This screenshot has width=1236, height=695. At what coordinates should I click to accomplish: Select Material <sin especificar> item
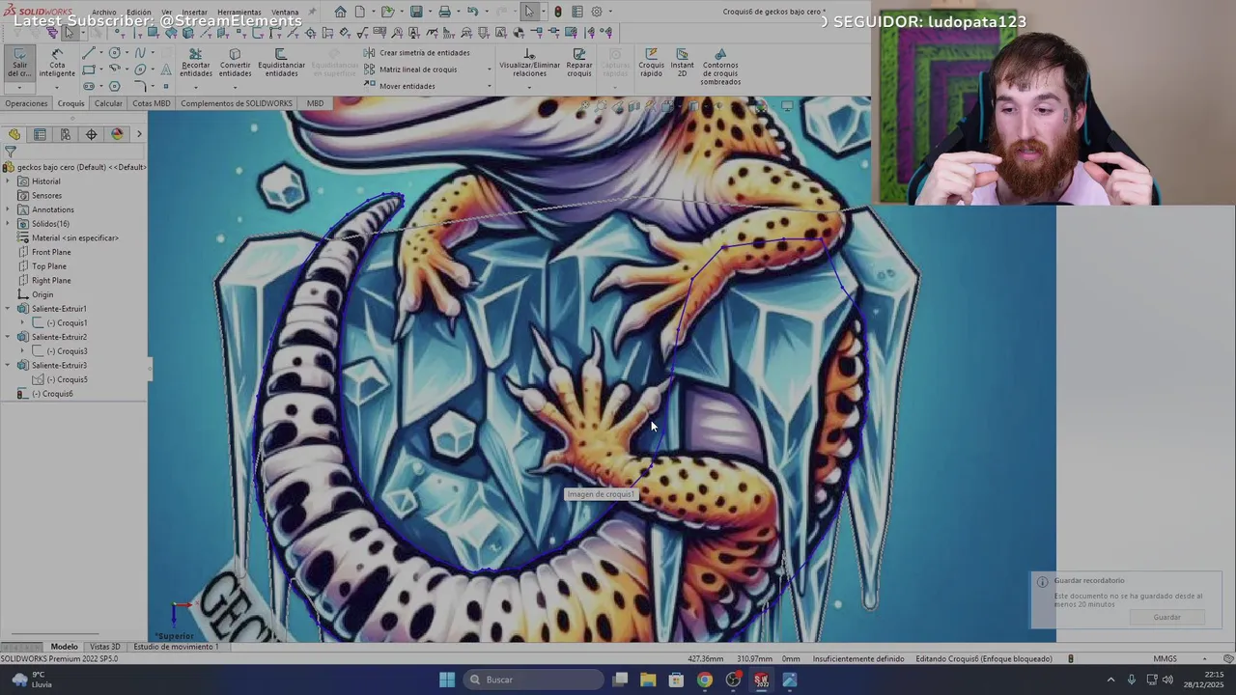coord(68,237)
